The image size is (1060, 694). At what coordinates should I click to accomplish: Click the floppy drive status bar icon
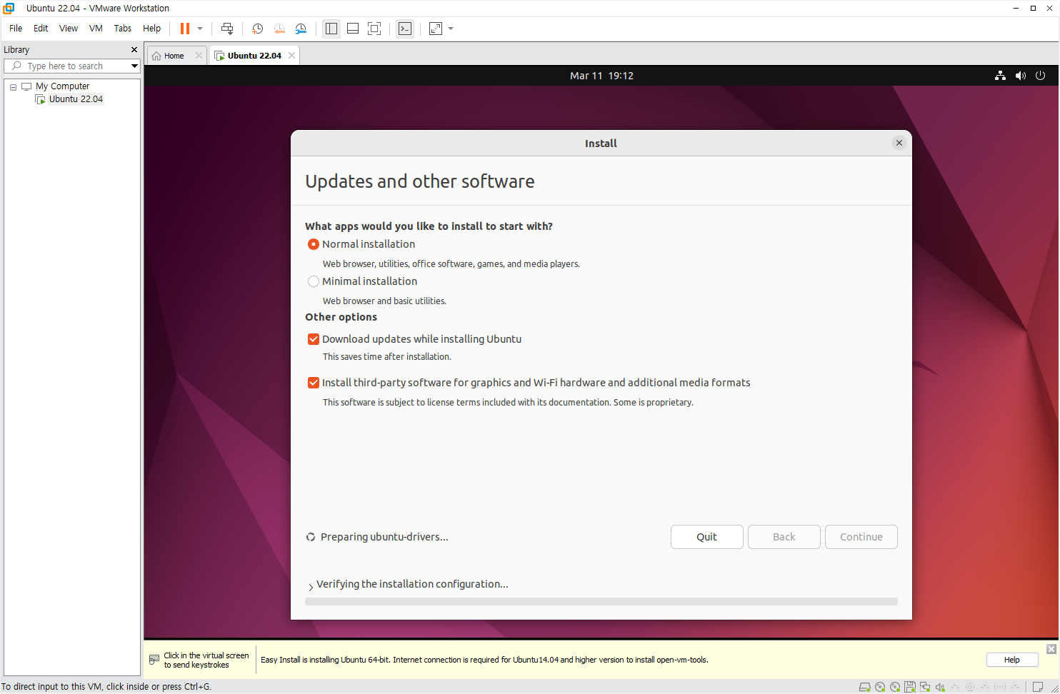coord(910,687)
